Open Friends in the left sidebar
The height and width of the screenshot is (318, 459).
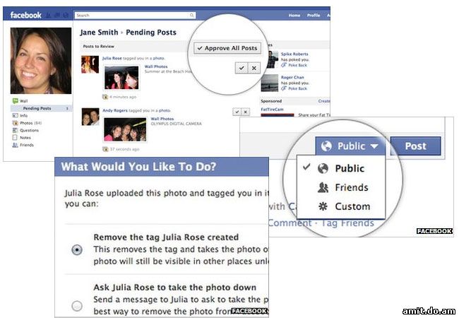point(27,145)
